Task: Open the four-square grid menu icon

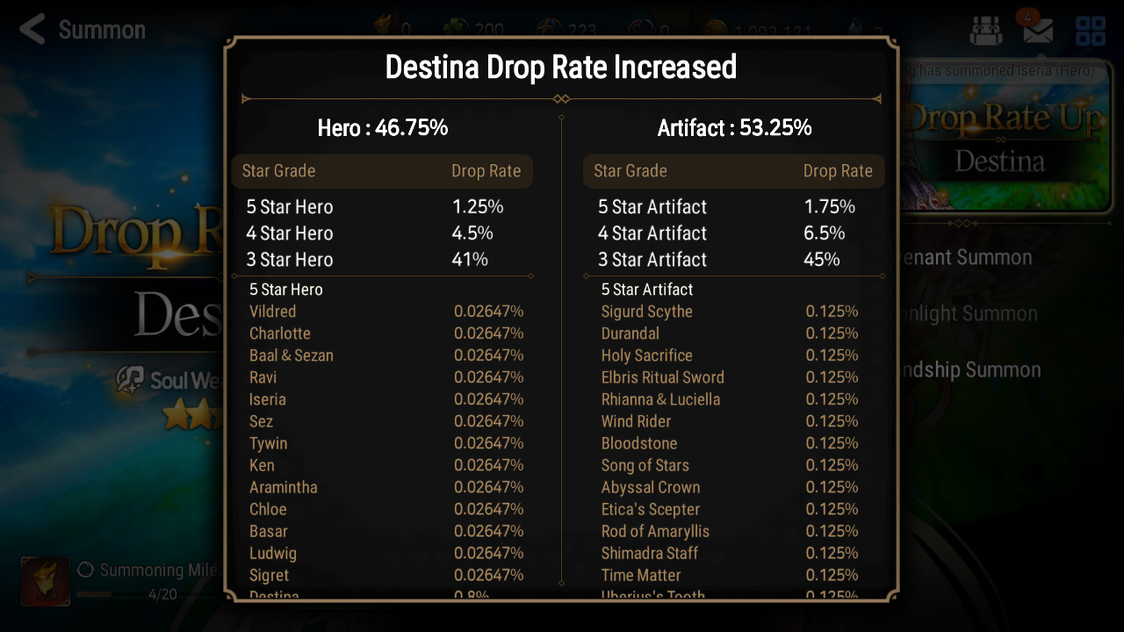Action: 1091,32
